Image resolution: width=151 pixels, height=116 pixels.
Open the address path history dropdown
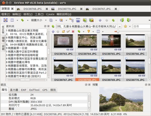(x=120, y=27)
